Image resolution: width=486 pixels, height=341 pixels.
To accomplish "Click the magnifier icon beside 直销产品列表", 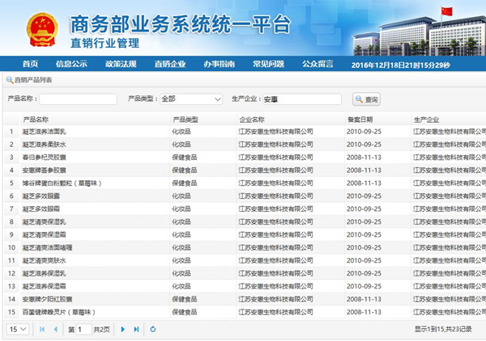I will coord(9,80).
